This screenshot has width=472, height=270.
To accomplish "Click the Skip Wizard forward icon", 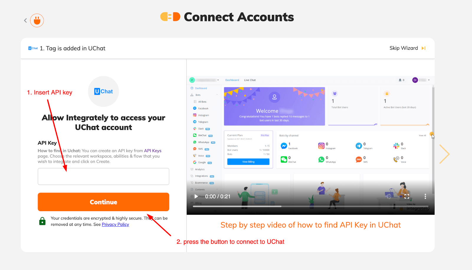I will pyautogui.click(x=423, y=48).
